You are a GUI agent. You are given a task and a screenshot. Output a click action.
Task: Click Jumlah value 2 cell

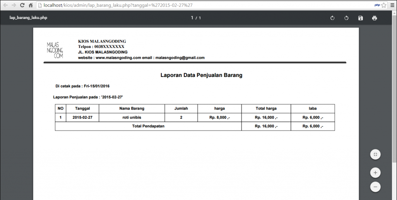click(181, 118)
